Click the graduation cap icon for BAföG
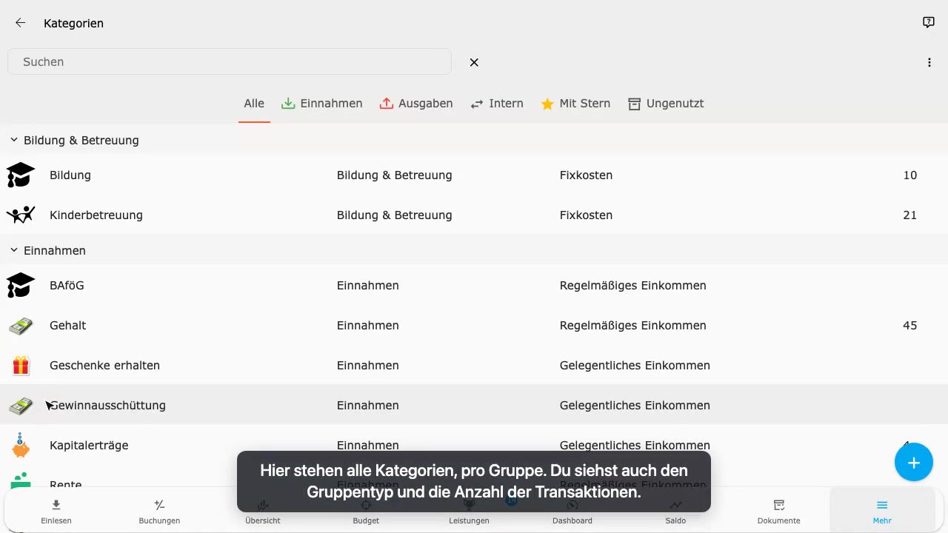 [x=21, y=286]
